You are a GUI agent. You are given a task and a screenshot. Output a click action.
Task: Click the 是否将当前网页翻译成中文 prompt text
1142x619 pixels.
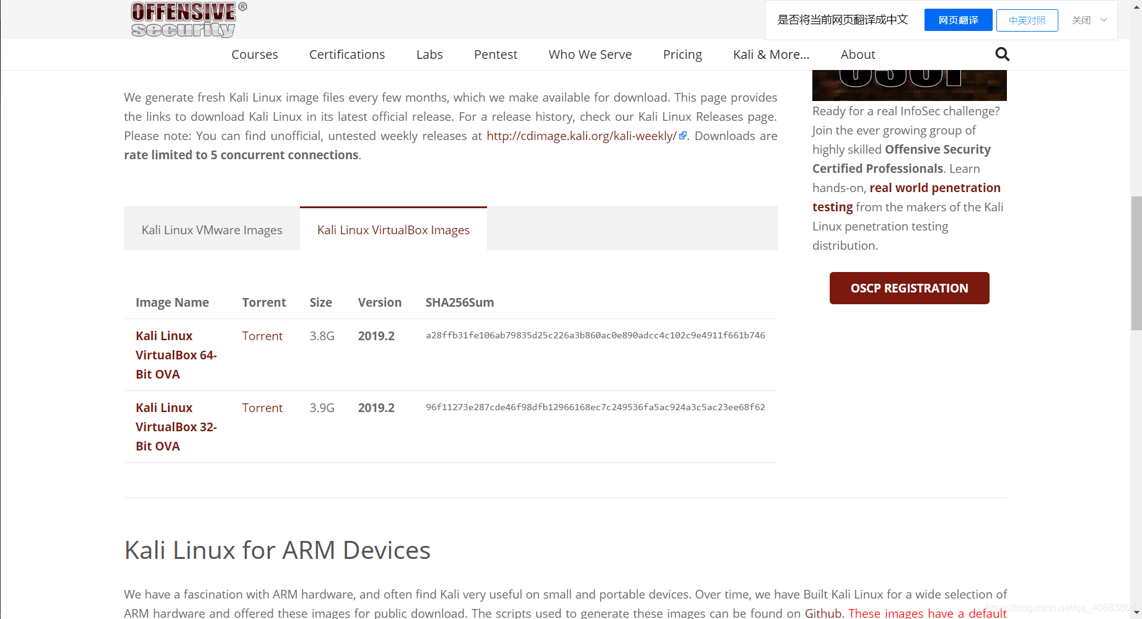pyautogui.click(x=843, y=20)
